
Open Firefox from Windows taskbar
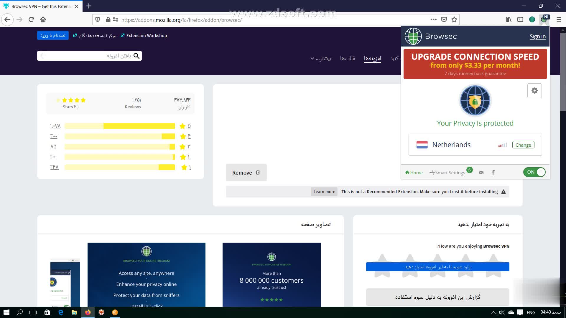click(88, 312)
